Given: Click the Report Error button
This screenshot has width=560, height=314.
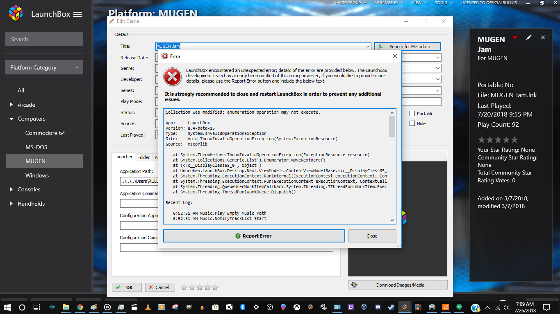Looking at the screenshot, I should pyautogui.click(x=254, y=236).
